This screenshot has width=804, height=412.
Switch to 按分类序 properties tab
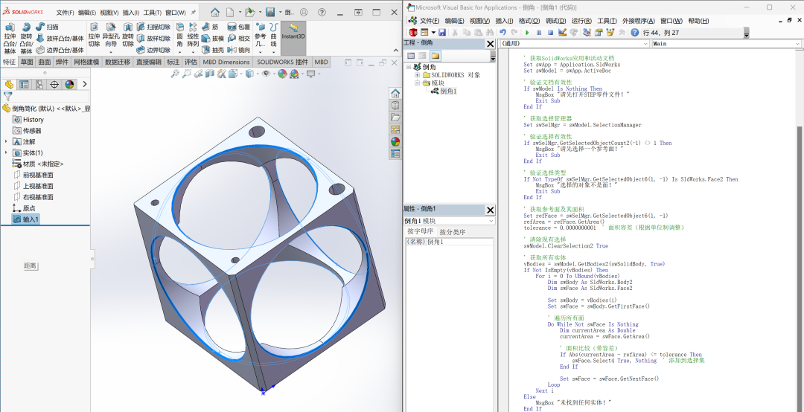[x=453, y=231]
